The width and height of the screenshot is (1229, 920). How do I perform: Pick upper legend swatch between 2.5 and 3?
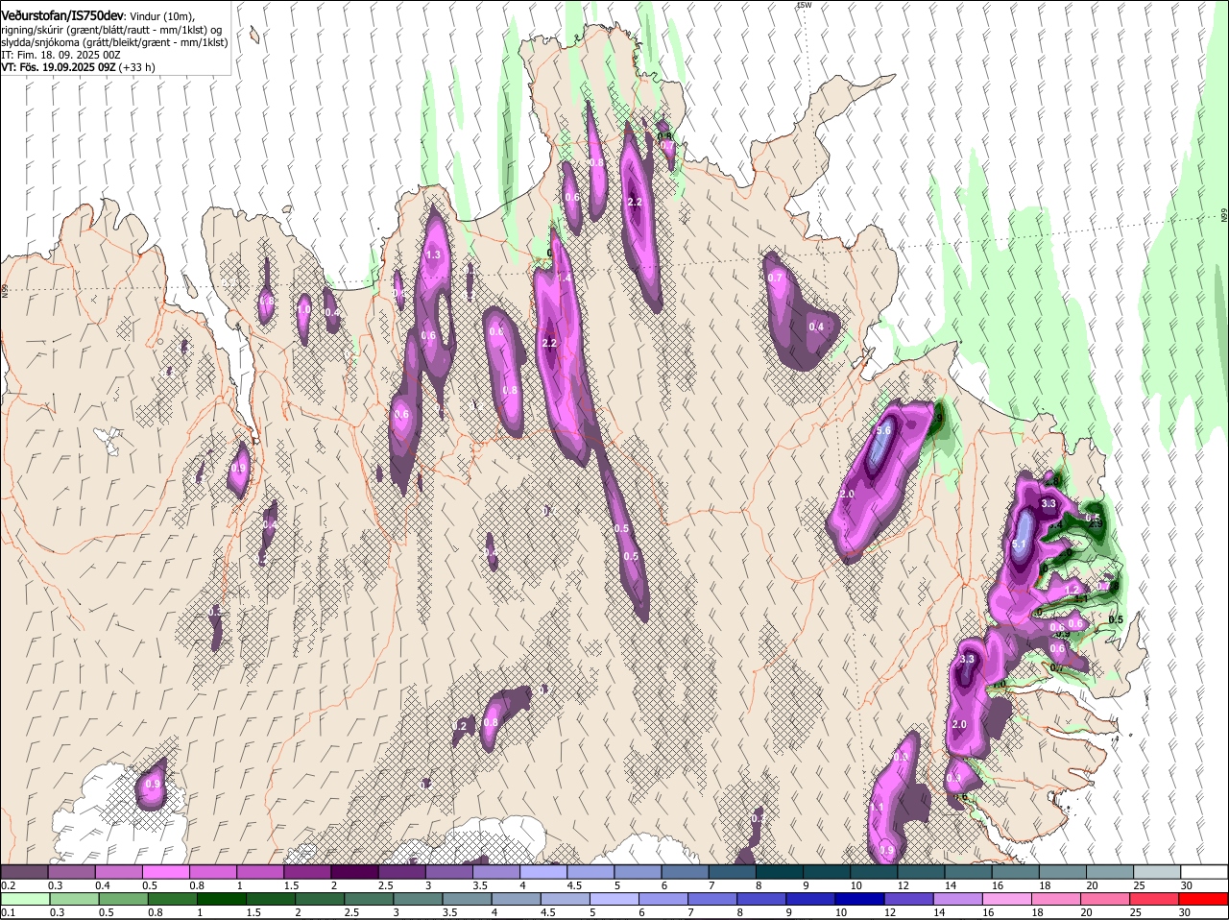tap(401, 871)
